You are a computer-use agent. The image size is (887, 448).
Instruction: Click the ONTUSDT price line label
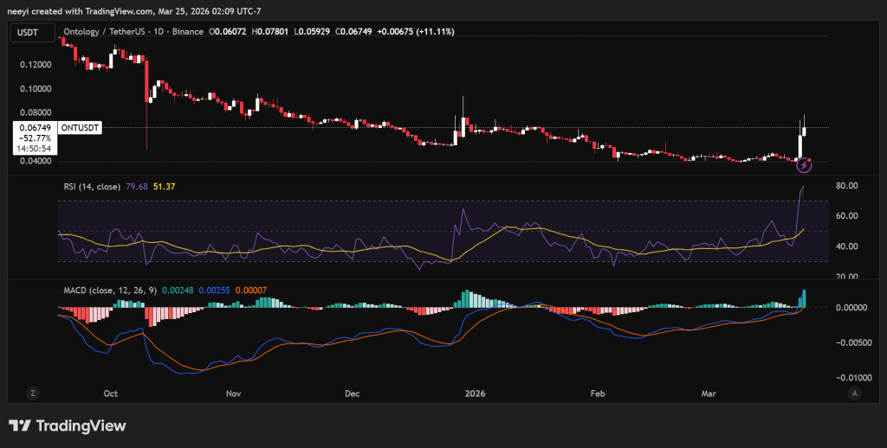coord(82,127)
